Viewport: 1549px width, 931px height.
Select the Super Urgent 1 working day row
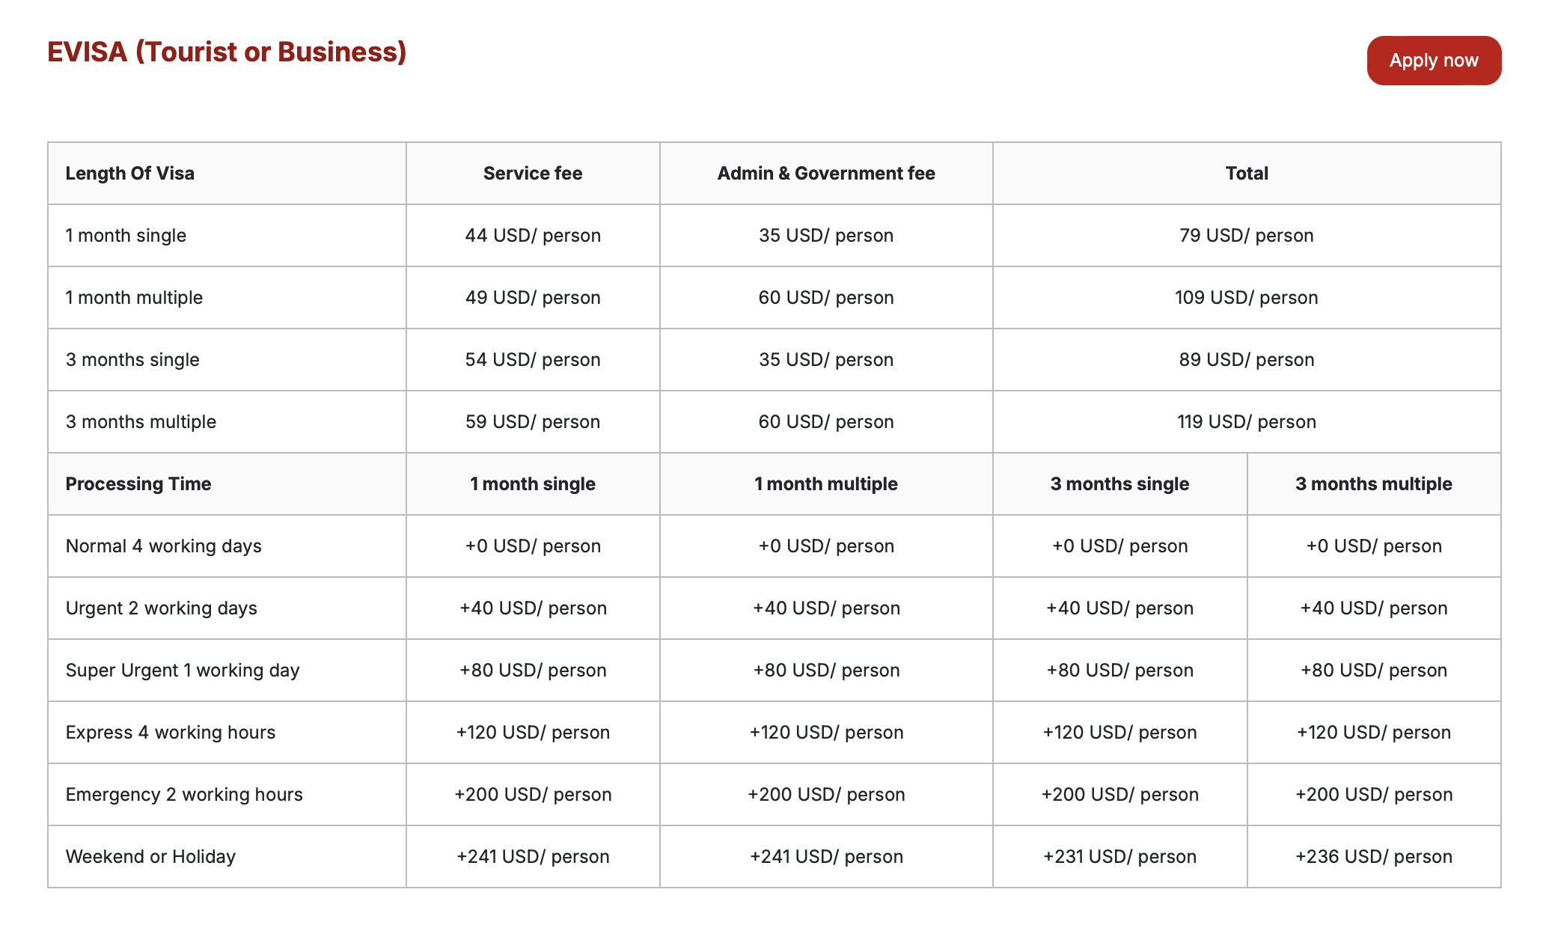[774, 671]
